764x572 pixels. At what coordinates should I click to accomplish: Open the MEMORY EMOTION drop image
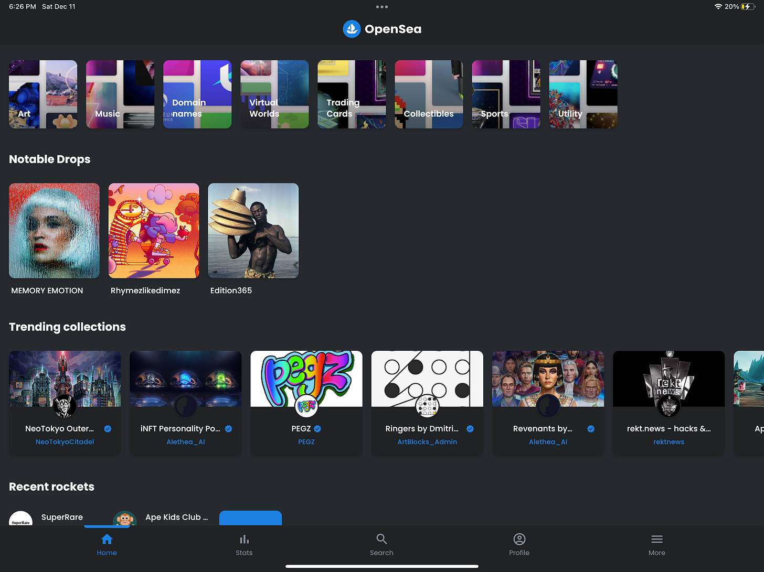click(54, 231)
